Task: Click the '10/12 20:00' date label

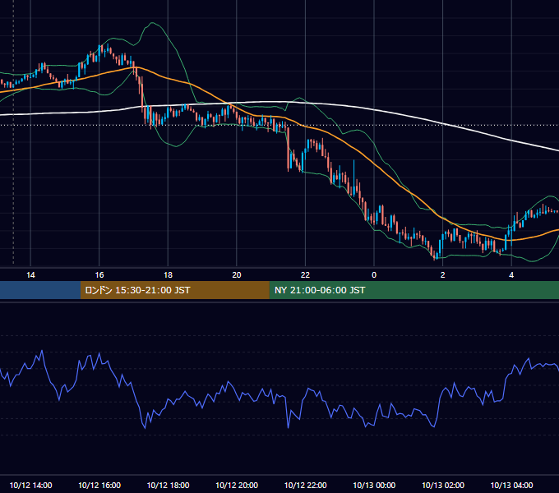Action: pos(237,485)
